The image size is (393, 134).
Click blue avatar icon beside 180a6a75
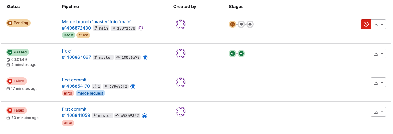[145, 58]
